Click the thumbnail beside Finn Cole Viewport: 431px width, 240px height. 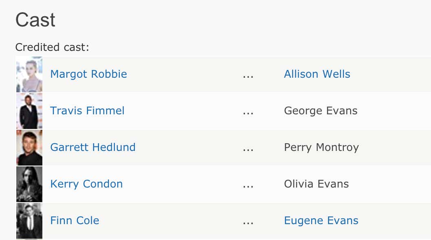[29, 221]
